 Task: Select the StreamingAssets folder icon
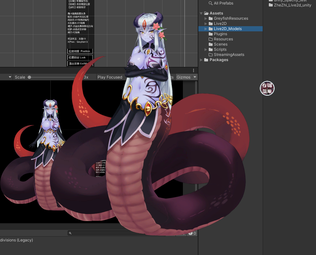point(211,55)
